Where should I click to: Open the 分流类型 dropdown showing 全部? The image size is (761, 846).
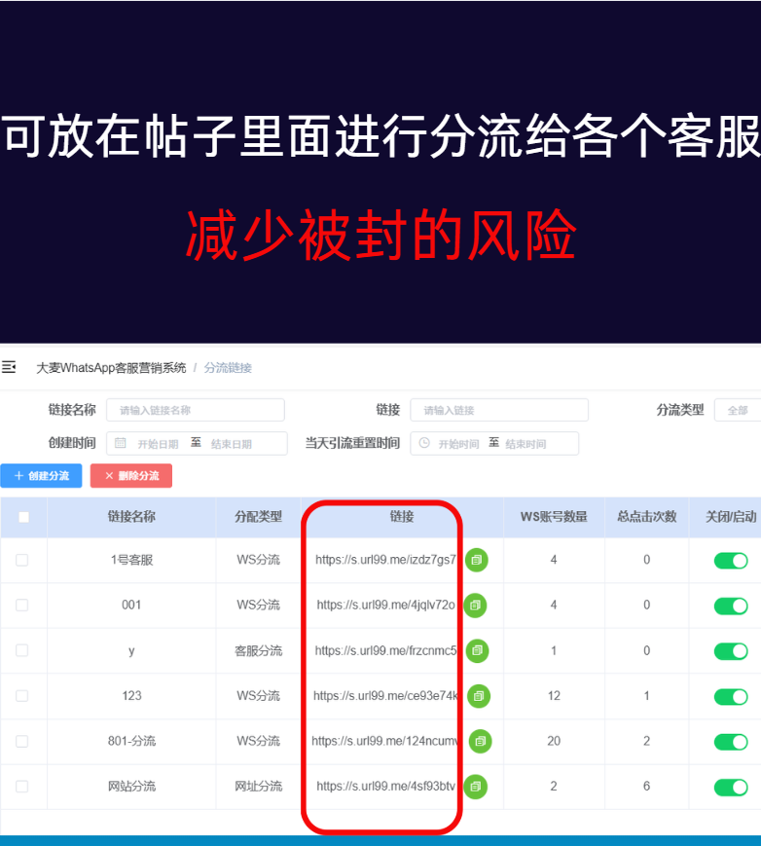(738, 410)
